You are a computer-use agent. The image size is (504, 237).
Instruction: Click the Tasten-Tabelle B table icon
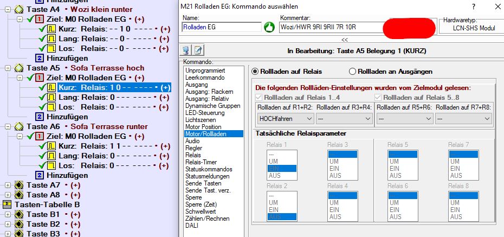point(7,204)
